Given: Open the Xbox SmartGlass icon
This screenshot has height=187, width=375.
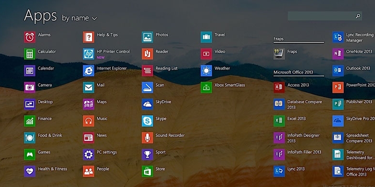Looking at the screenshot, I should [206, 87].
